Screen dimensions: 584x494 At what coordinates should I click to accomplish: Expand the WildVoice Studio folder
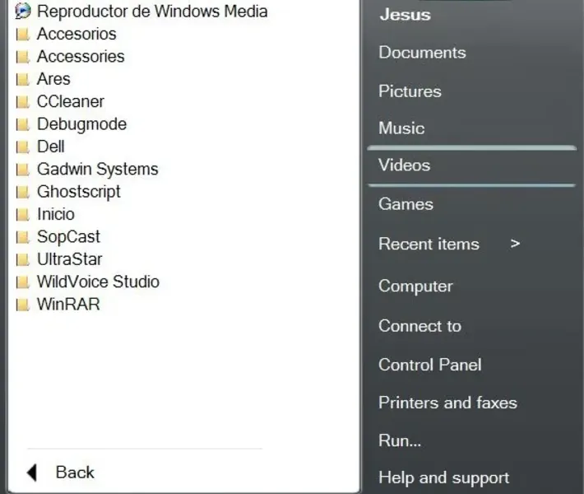(98, 282)
